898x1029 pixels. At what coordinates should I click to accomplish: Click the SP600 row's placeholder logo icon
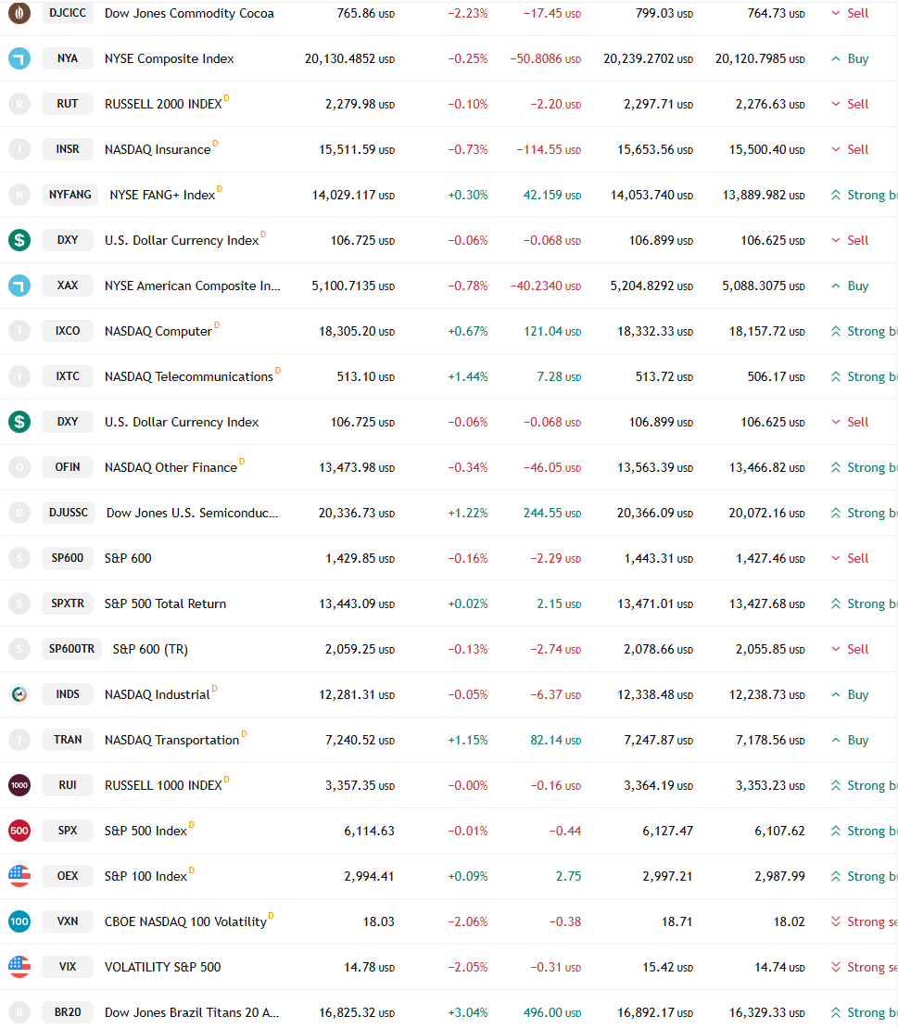coord(19,558)
